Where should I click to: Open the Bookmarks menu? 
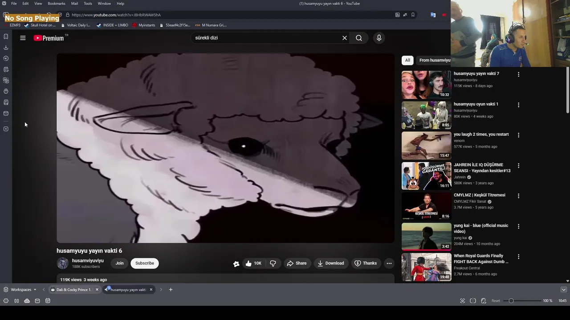tap(57, 4)
